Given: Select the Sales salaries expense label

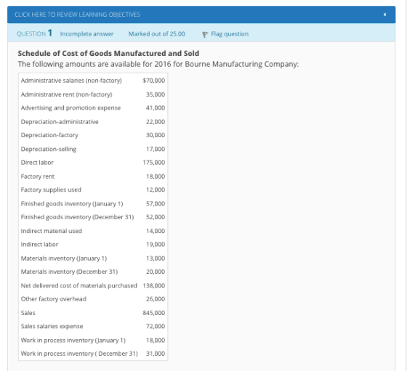Looking at the screenshot, I should click(x=52, y=327).
